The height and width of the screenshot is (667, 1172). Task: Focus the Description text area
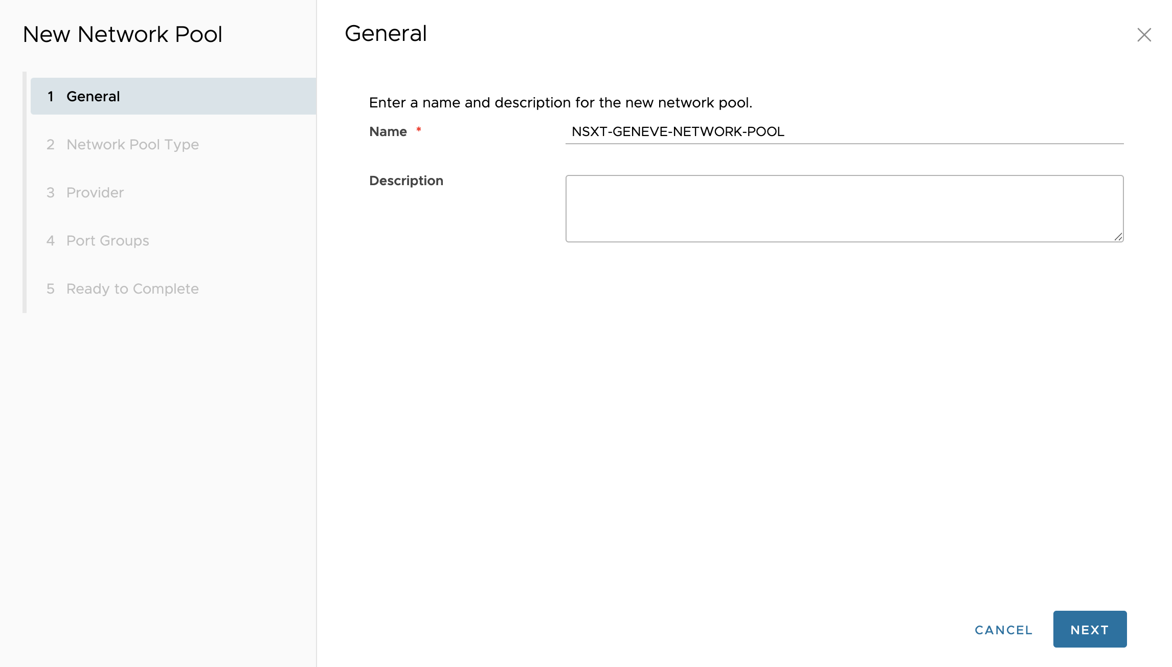point(844,208)
